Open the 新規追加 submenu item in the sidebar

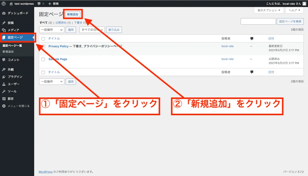[x=8, y=52]
